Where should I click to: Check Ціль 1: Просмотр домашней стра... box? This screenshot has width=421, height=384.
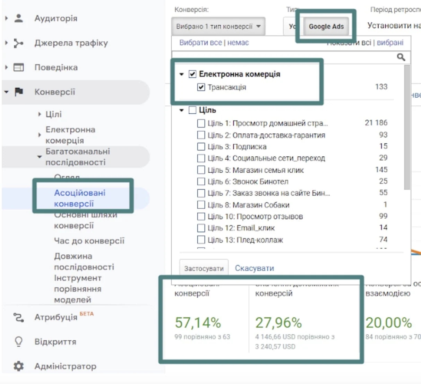[201, 123]
